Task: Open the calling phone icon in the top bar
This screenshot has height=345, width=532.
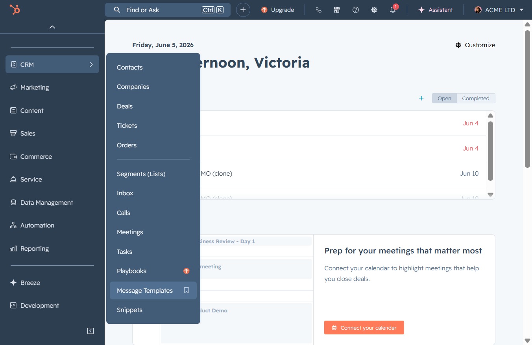Action: [319, 10]
